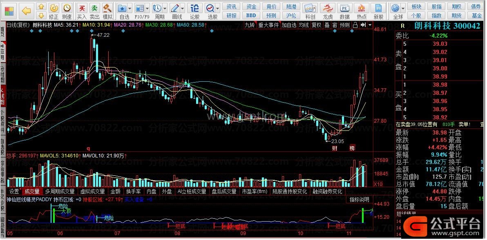This screenshot has width=487, height=240.
Task: Click the 期货 futures button
Action: [x=457, y=15]
